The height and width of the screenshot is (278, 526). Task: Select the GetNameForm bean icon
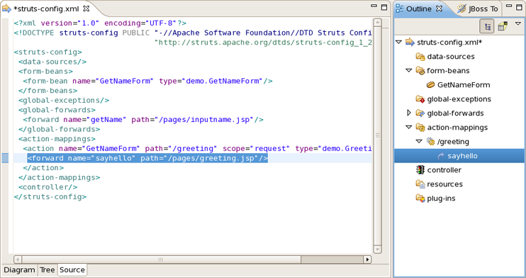coord(430,85)
